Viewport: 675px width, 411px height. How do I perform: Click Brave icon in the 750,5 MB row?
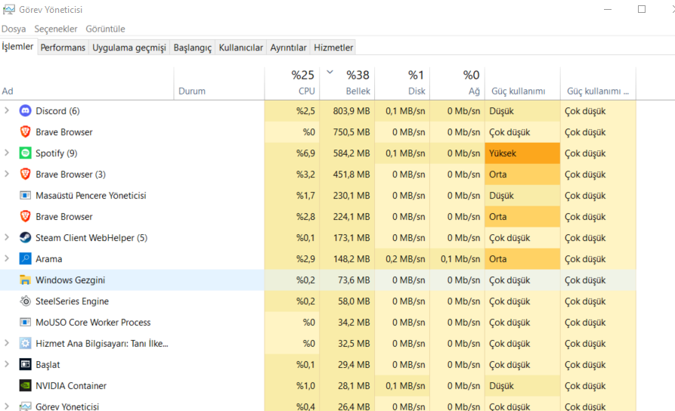tap(26, 132)
